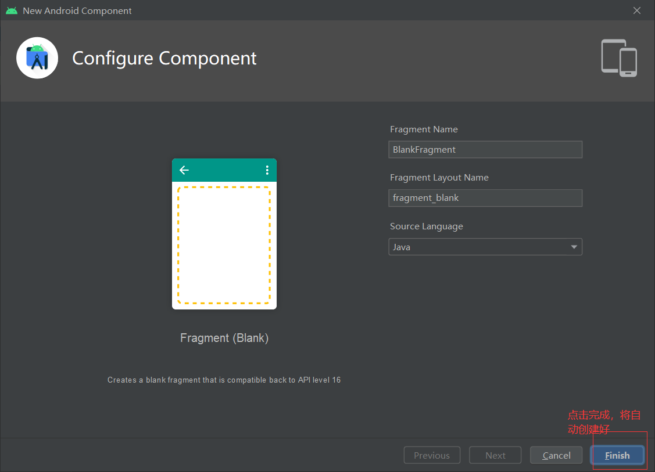This screenshot has height=472, width=655.
Task: Click the Fragment Name input field
Action: [485, 149]
